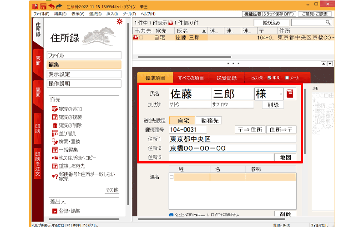The height and width of the screenshot is (227, 364).
Task: Click 住所⇒〒 conversion button
Action: (x=281, y=129)
